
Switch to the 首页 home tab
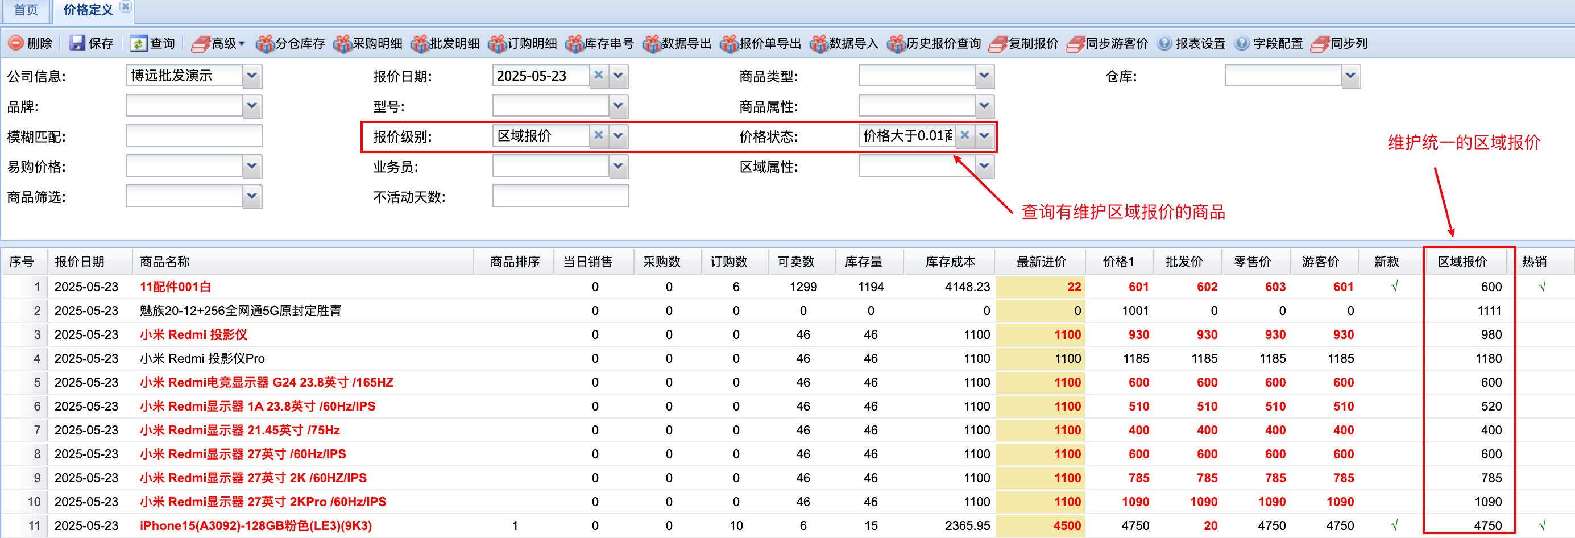26,10
